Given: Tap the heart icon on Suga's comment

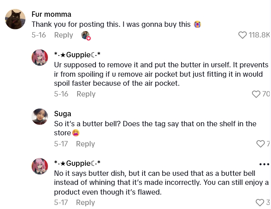Looking at the screenshot, I should pyautogui.click(x=261, y=144).
